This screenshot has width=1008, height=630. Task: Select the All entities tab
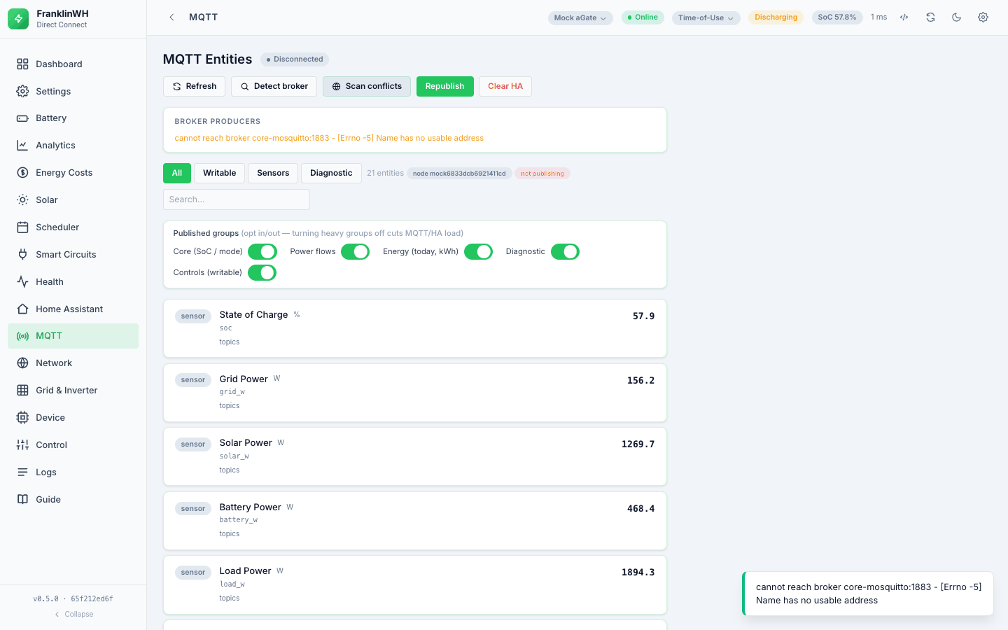click(x=177, y=174)
